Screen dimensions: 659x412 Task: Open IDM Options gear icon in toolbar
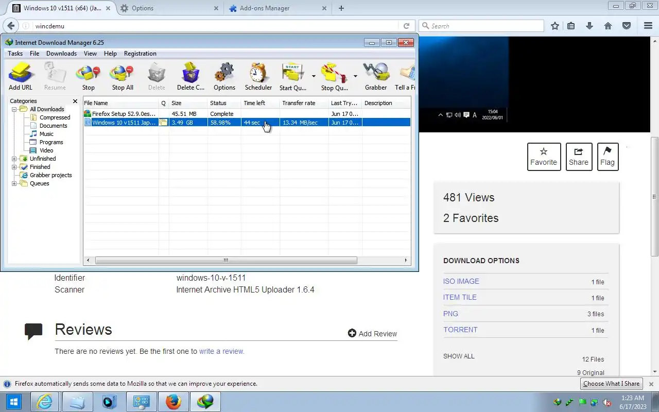coord(224,76)
